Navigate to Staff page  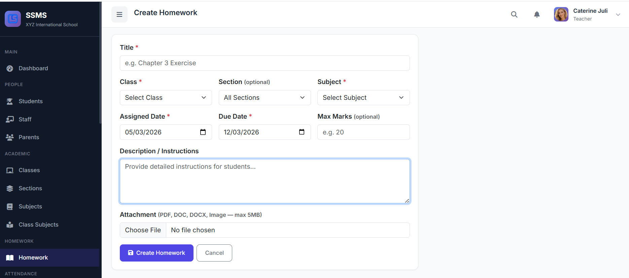pos(25,119)
